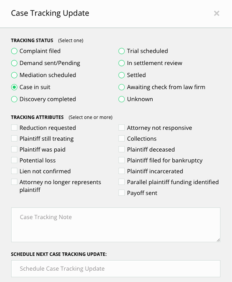Check Attorney not responsive

121,127
